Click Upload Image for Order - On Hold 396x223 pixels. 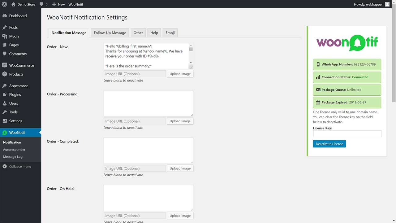tap(180, 216)
